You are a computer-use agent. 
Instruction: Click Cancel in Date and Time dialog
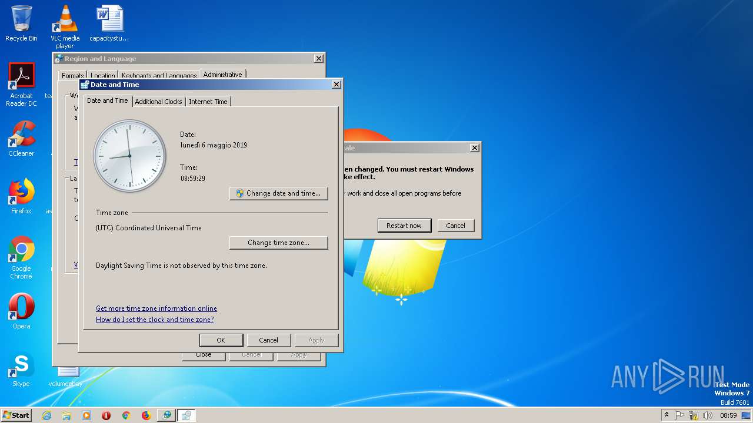268,340
